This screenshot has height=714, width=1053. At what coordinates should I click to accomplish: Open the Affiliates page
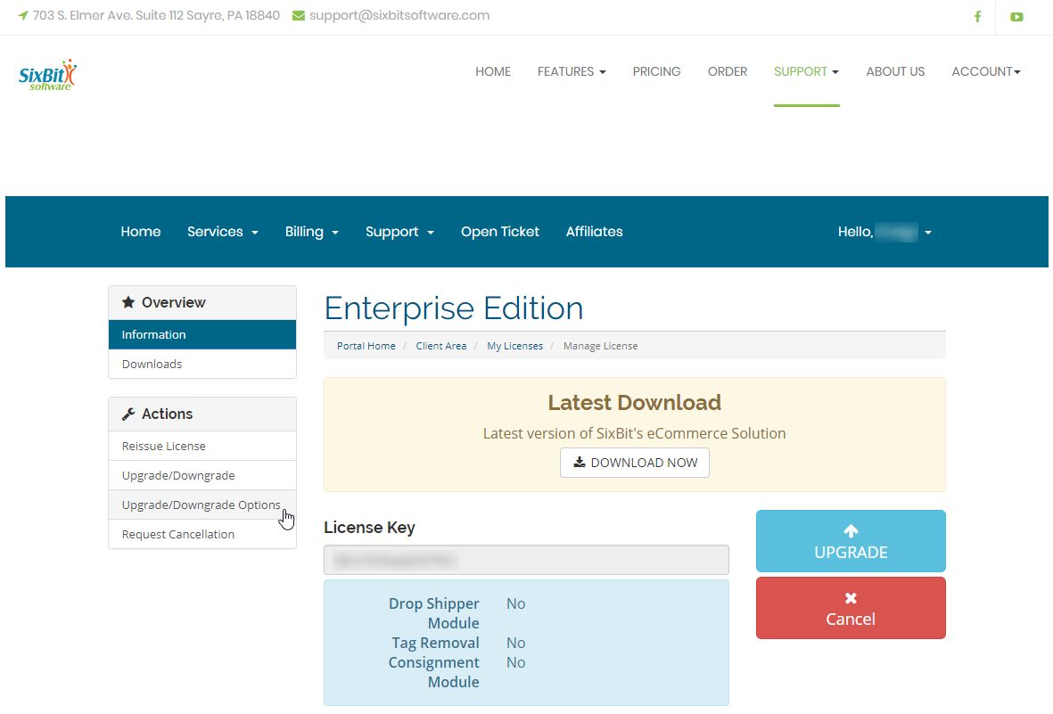(x=595, y=232)
